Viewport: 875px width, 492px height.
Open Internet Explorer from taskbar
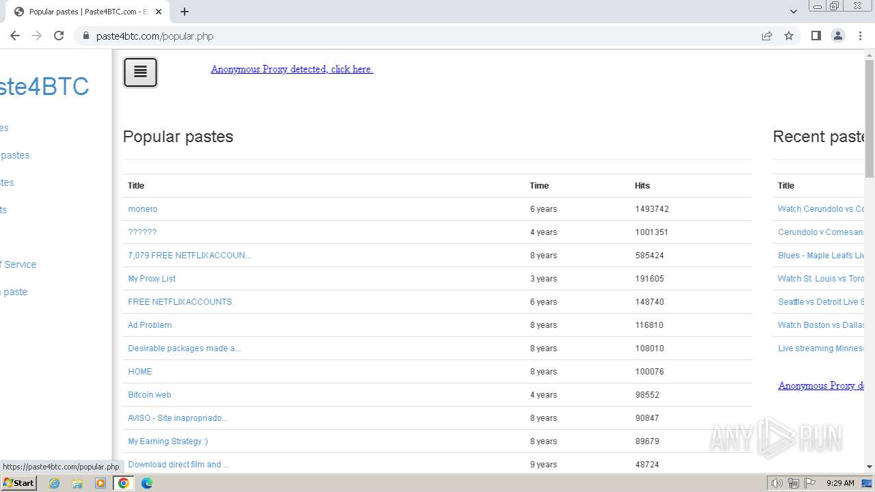click(x=54, y=483)
